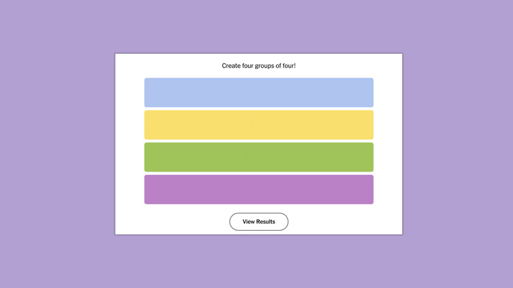This screenshot has width=513, height=288.
Task: Highlight the light blue category strip
Action: pyautogui.click(x=258, y=93)
